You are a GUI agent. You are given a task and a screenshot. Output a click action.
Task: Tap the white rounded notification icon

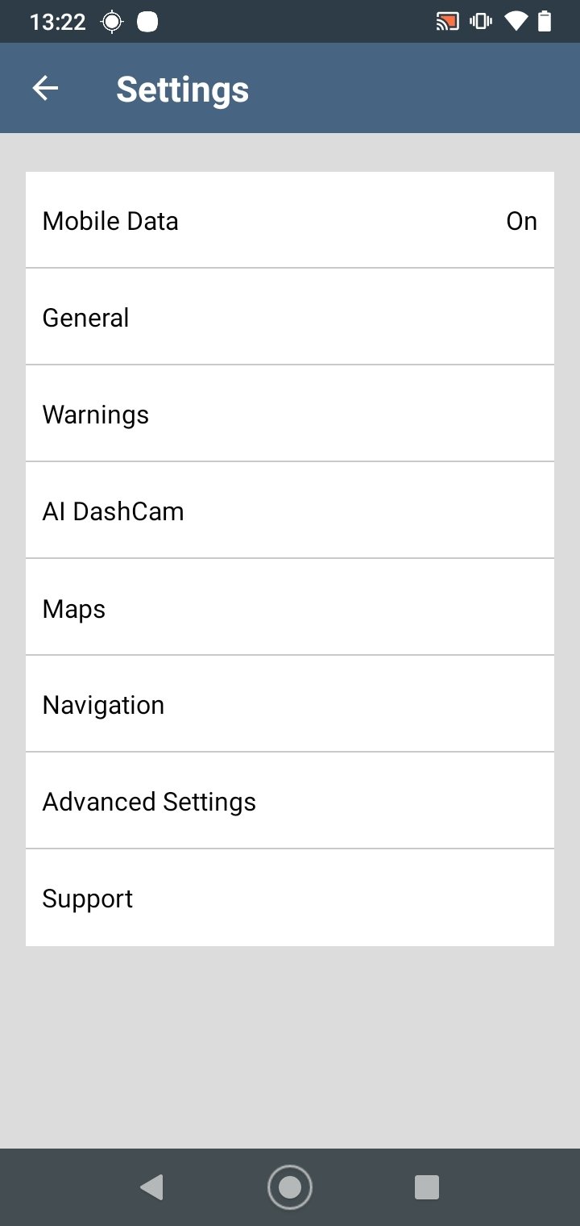pyautogui.click(x=147, y=23)
